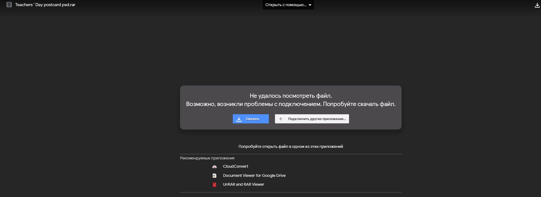The height and width of the screenshot is (197, 541).
Task: Click the CloudConvert app icon
Action: [215, 166]
